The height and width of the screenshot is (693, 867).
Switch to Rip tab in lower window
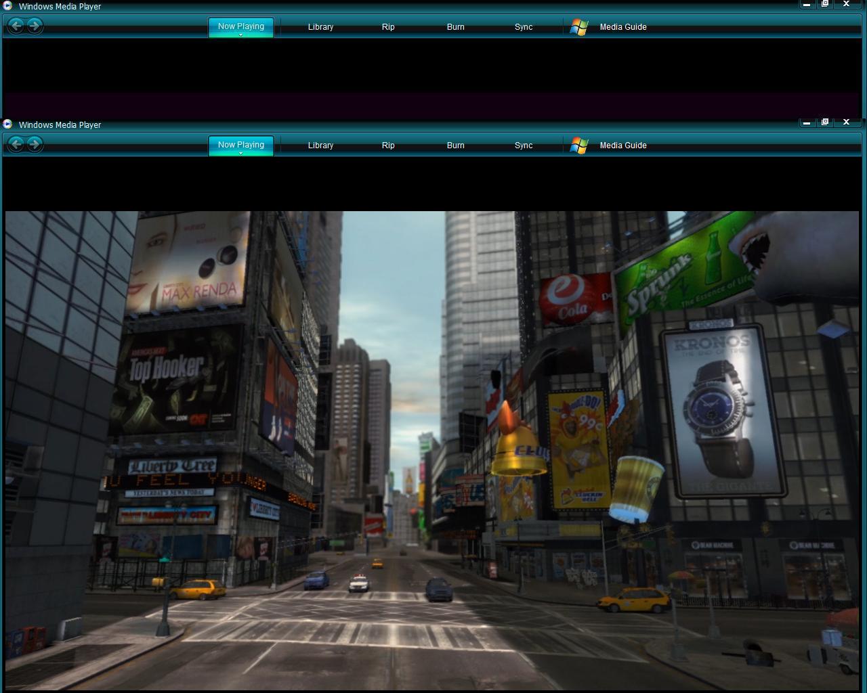tap(388, 146)
